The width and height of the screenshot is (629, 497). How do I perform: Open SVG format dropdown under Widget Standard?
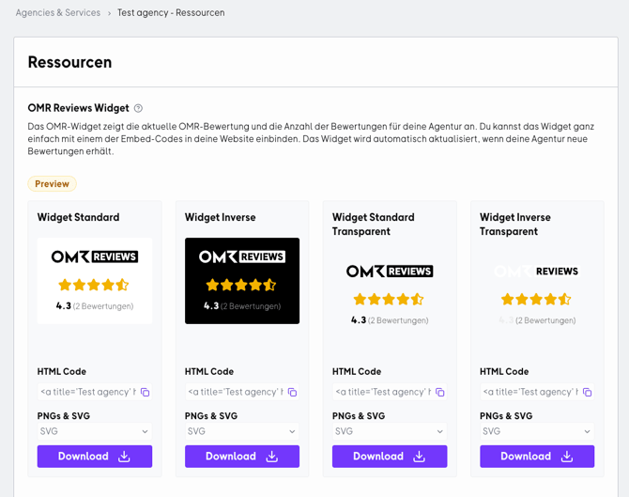(x=94, y=431)
